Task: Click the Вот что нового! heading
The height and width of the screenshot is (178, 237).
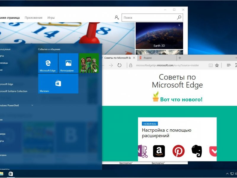Action: [x=181, y=99]
